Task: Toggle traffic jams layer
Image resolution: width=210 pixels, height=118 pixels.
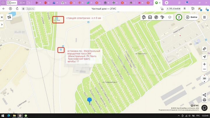Action: (x=144, y=17)
